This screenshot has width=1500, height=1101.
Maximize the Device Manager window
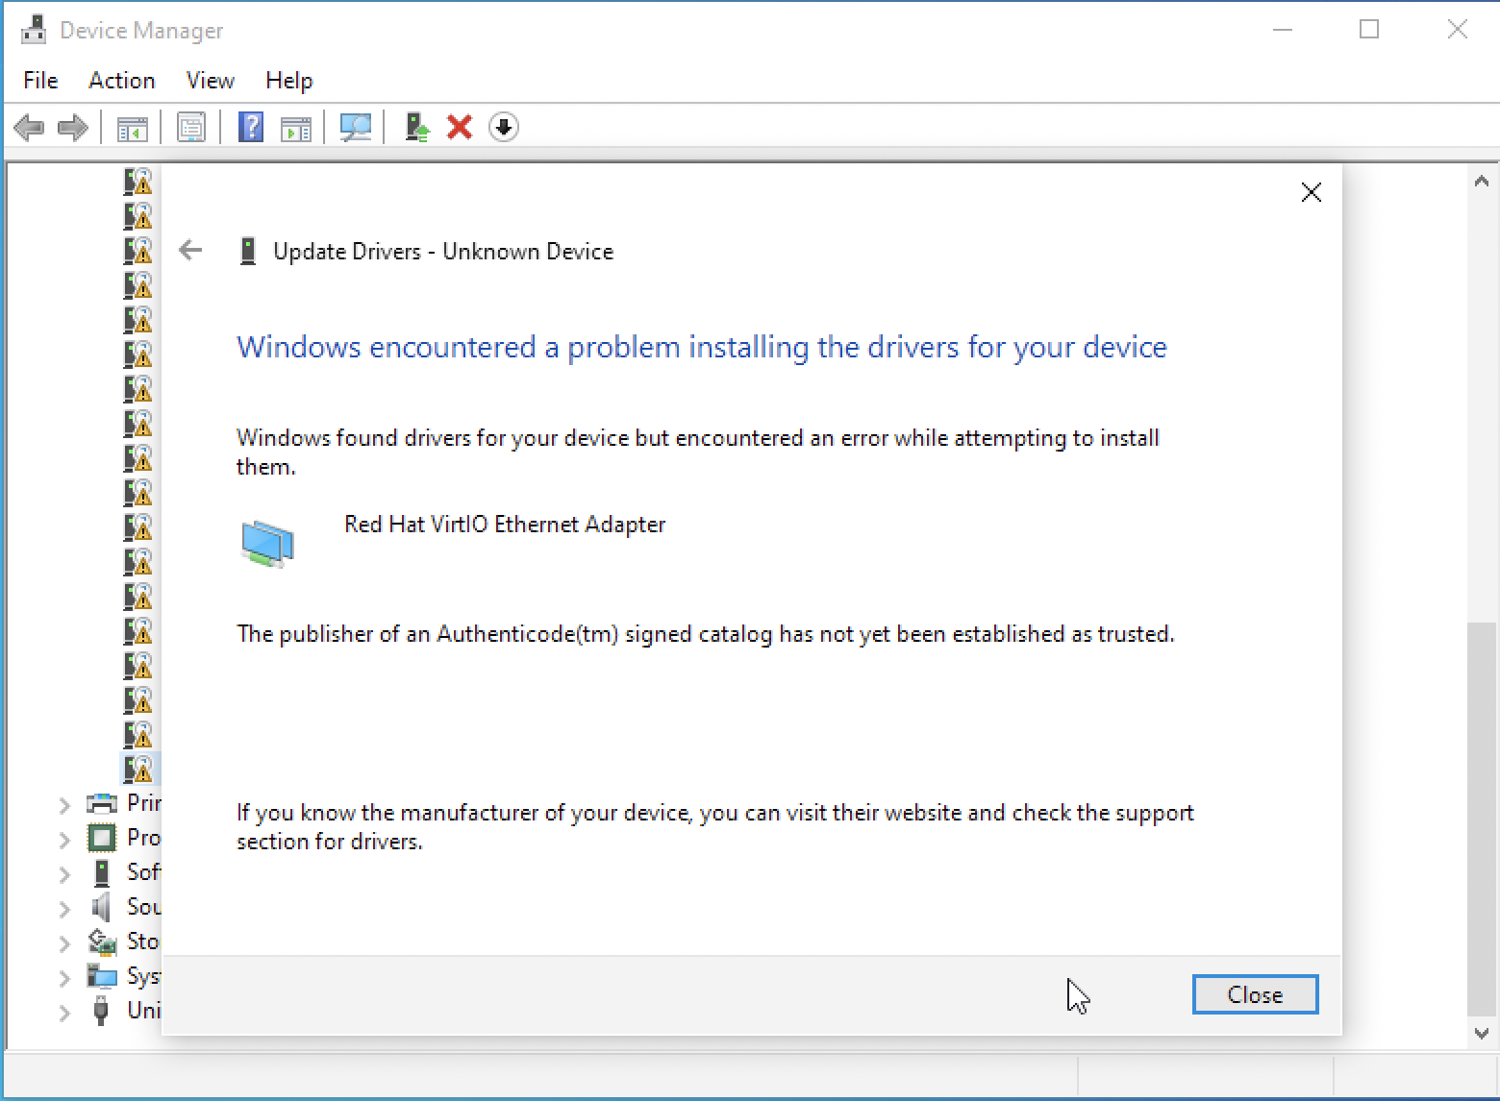coord(1369,30)
